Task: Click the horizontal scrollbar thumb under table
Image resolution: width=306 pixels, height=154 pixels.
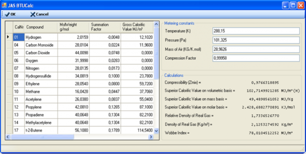Action: pyautogui.click(x=42, y=137)
